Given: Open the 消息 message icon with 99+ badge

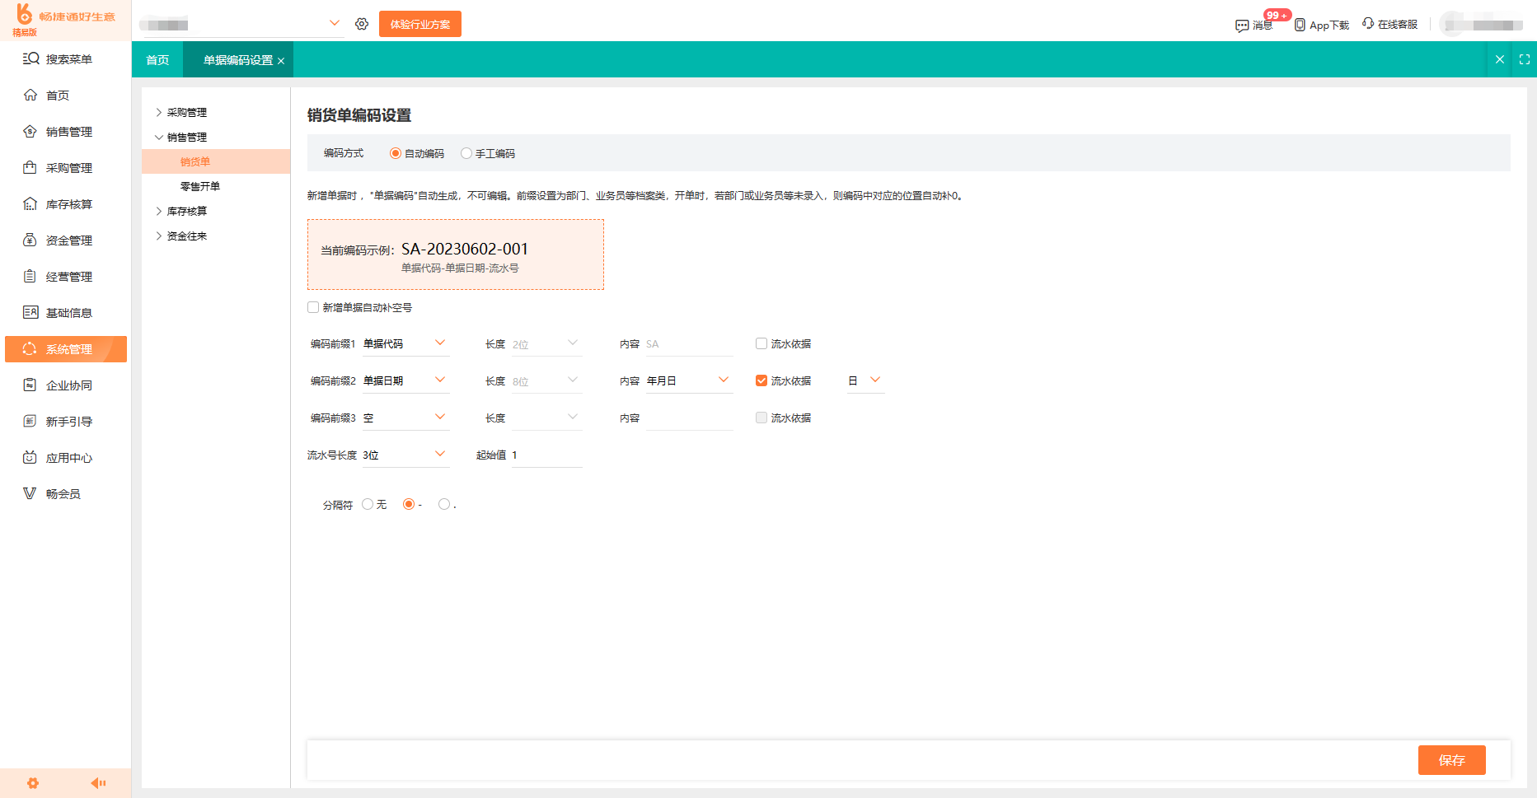Looking at the screenshot, I should coord(1243,26).
